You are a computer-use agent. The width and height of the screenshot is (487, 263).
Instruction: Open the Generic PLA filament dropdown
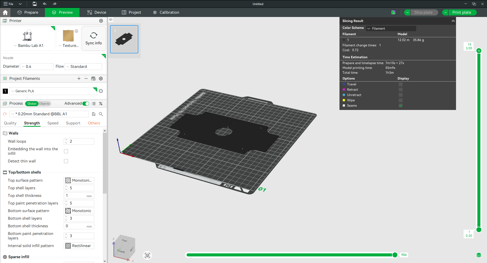pos(53,91)
